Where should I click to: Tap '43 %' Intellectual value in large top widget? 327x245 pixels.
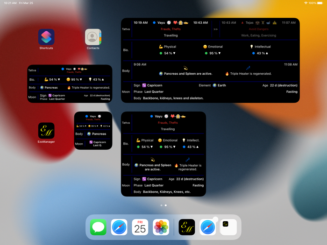tap(261, 53)
